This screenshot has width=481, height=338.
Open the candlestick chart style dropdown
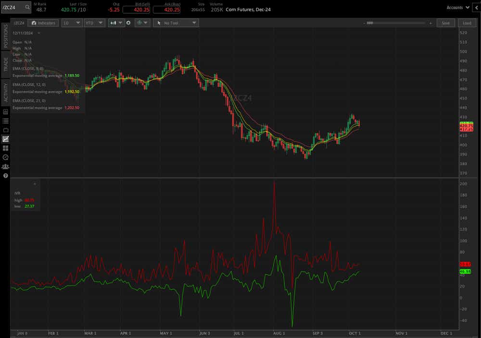pos(116,23)
